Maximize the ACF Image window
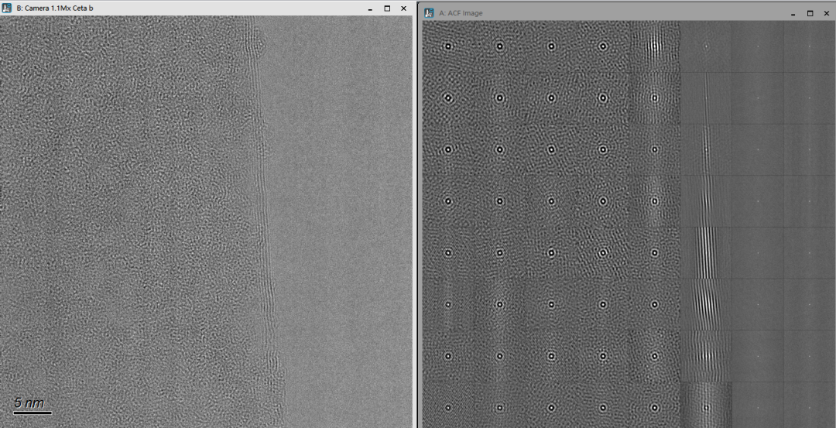836x428 pixels. coord(810,13)
